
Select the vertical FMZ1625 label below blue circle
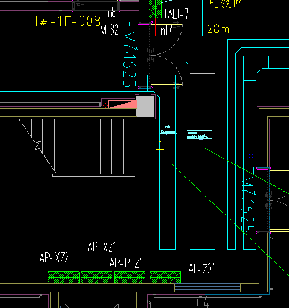click(248, 199)
